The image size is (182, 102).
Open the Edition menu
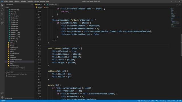click(x=11, y=1)
